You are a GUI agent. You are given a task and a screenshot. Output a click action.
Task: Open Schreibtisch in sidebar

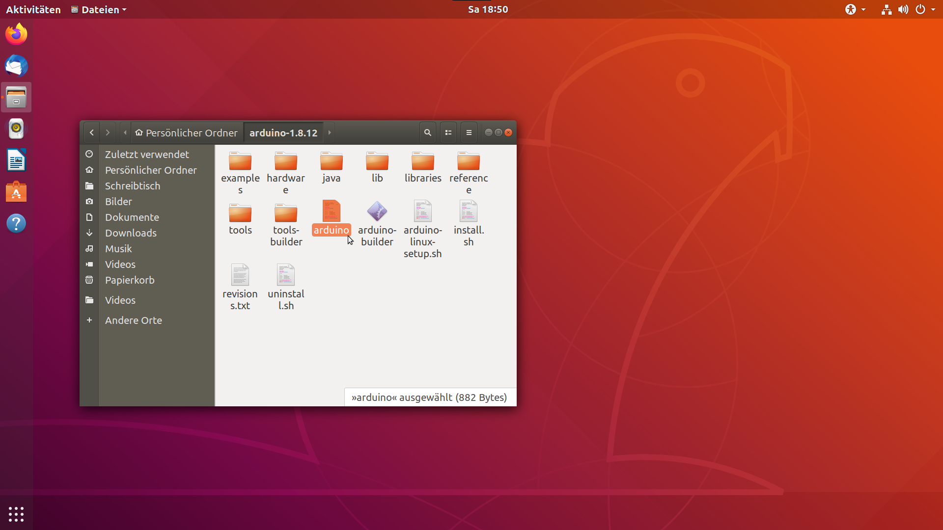pyautogui.click(x=147, y=185)
